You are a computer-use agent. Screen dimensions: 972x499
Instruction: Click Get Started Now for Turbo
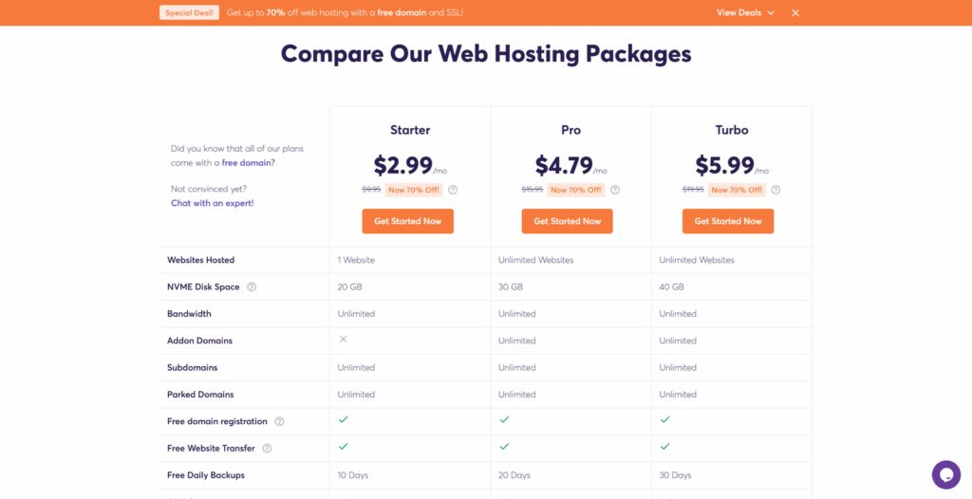click(728, 221)
